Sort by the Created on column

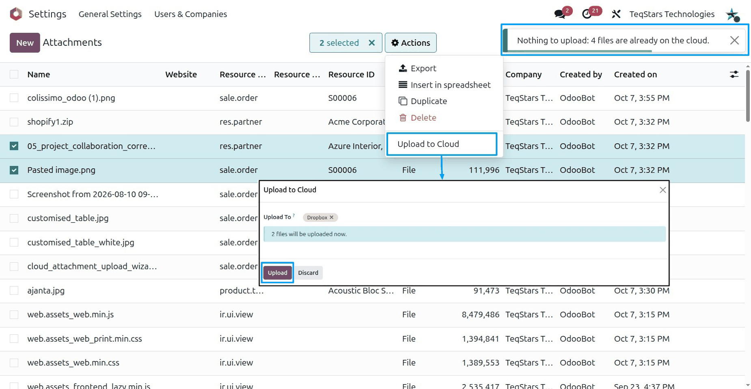click(635, 74)
